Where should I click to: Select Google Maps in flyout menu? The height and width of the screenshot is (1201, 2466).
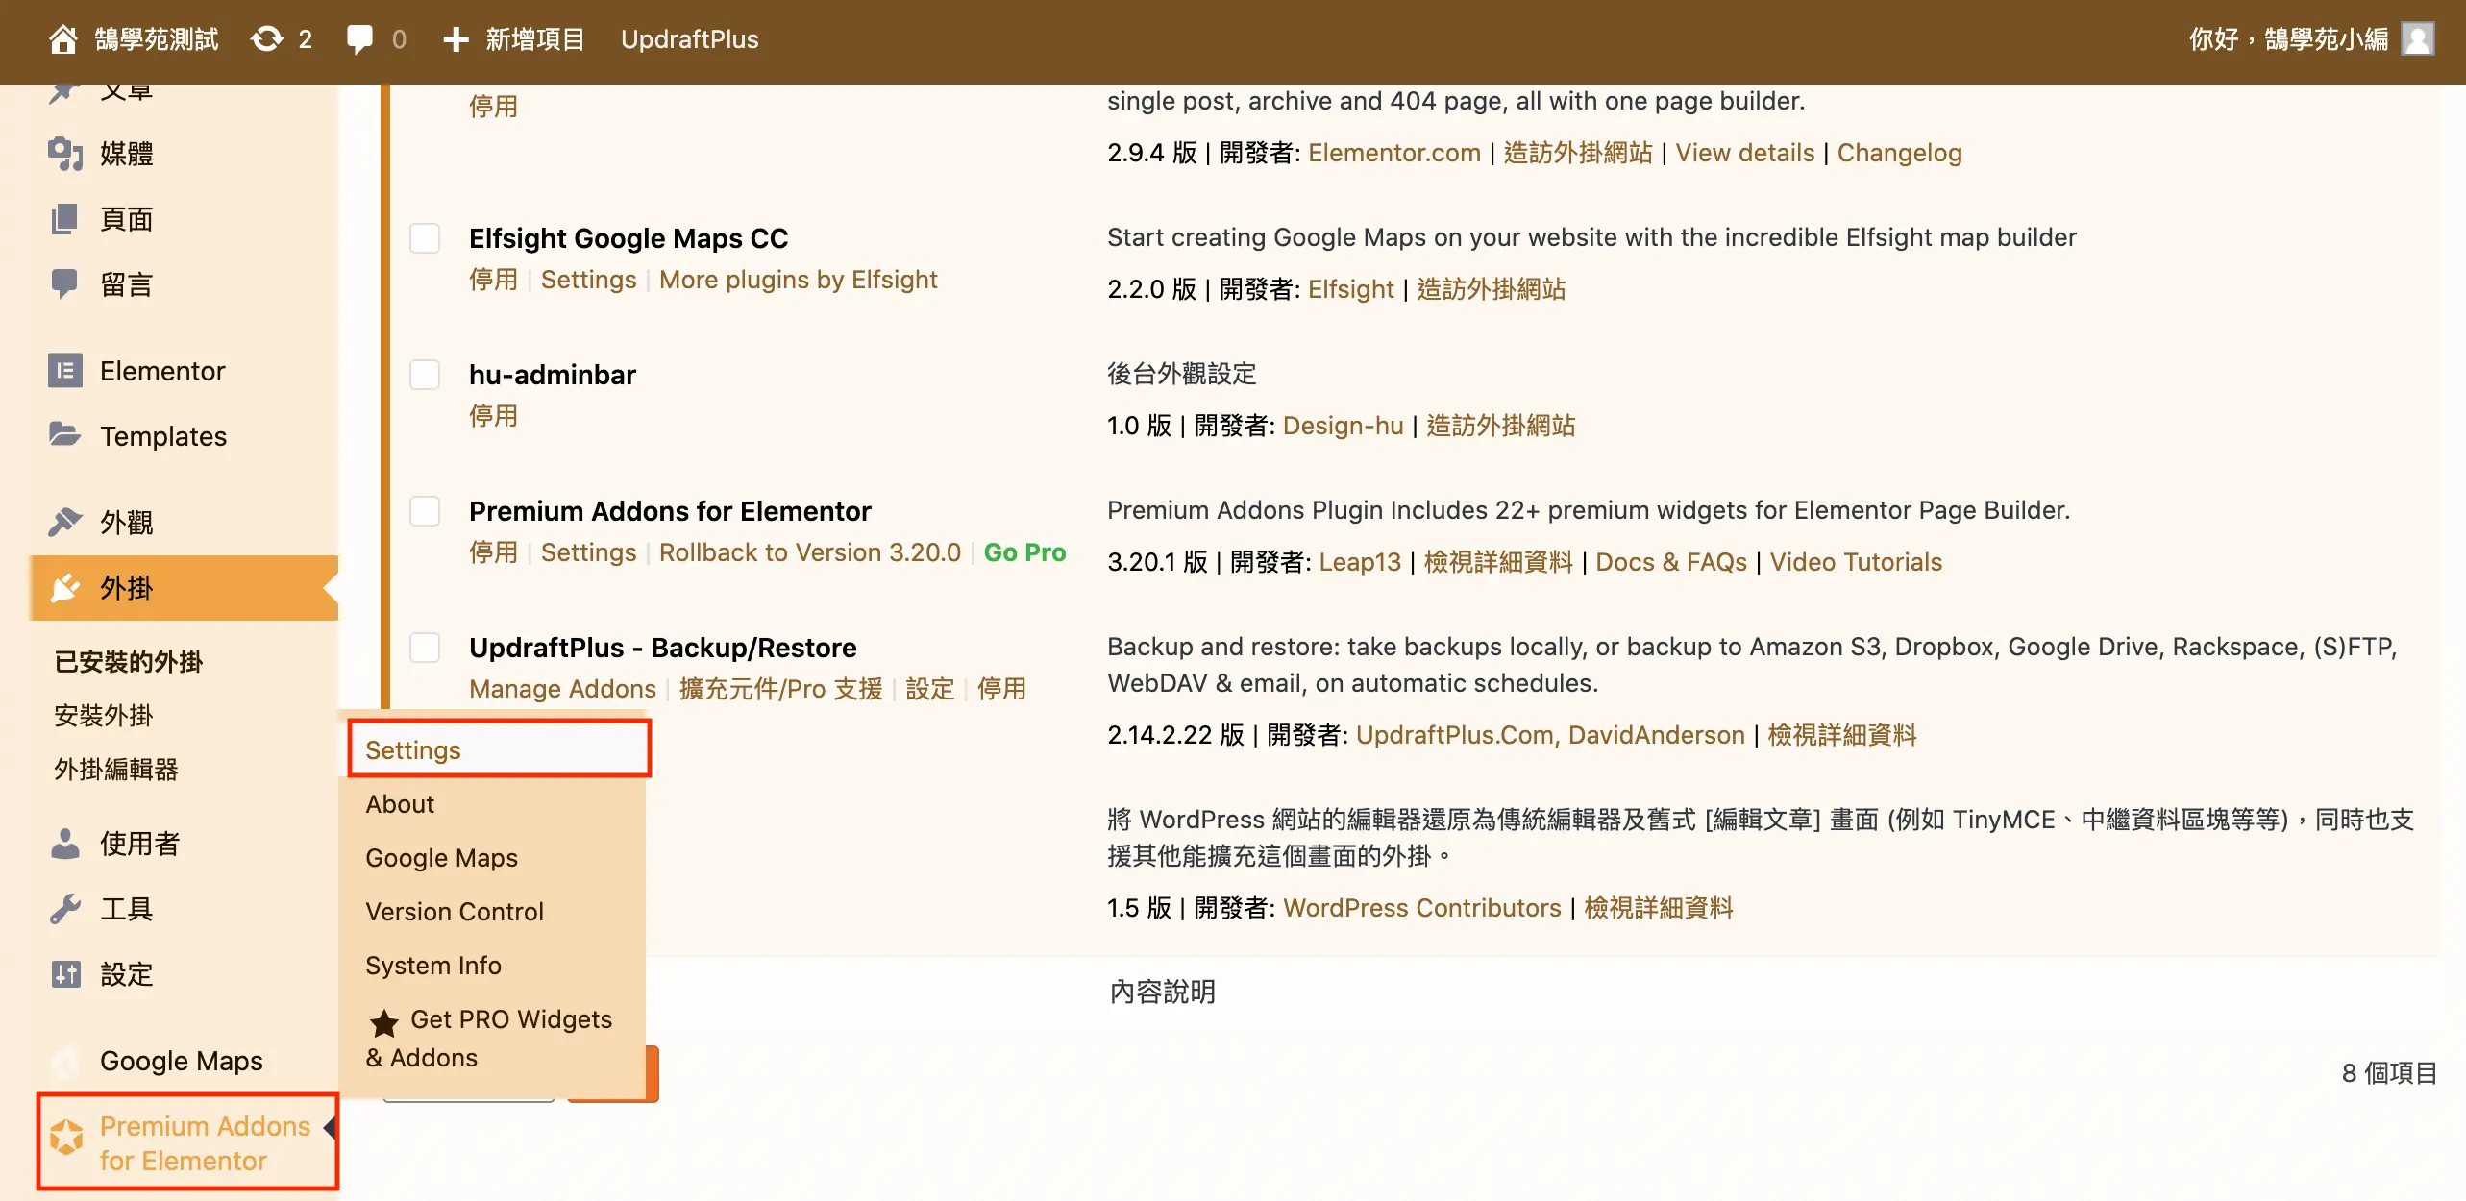click(x=441, y=857)
